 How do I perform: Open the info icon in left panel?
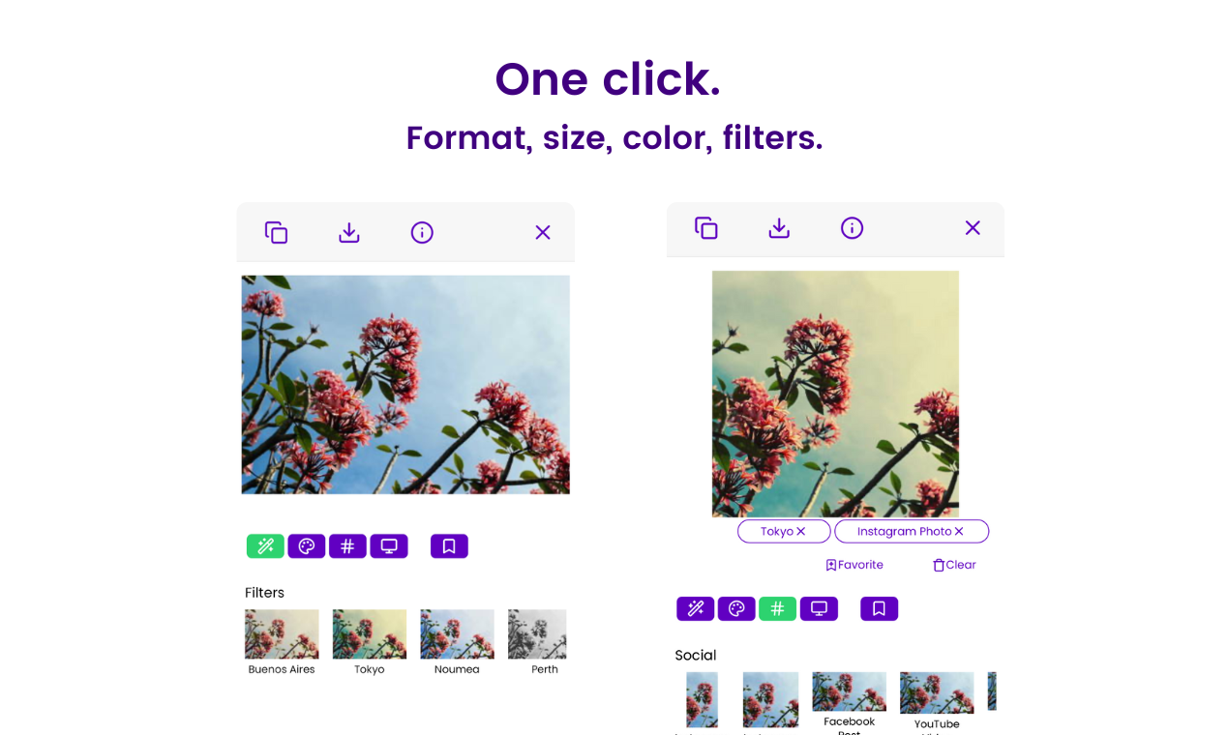[x=422, y=232]
